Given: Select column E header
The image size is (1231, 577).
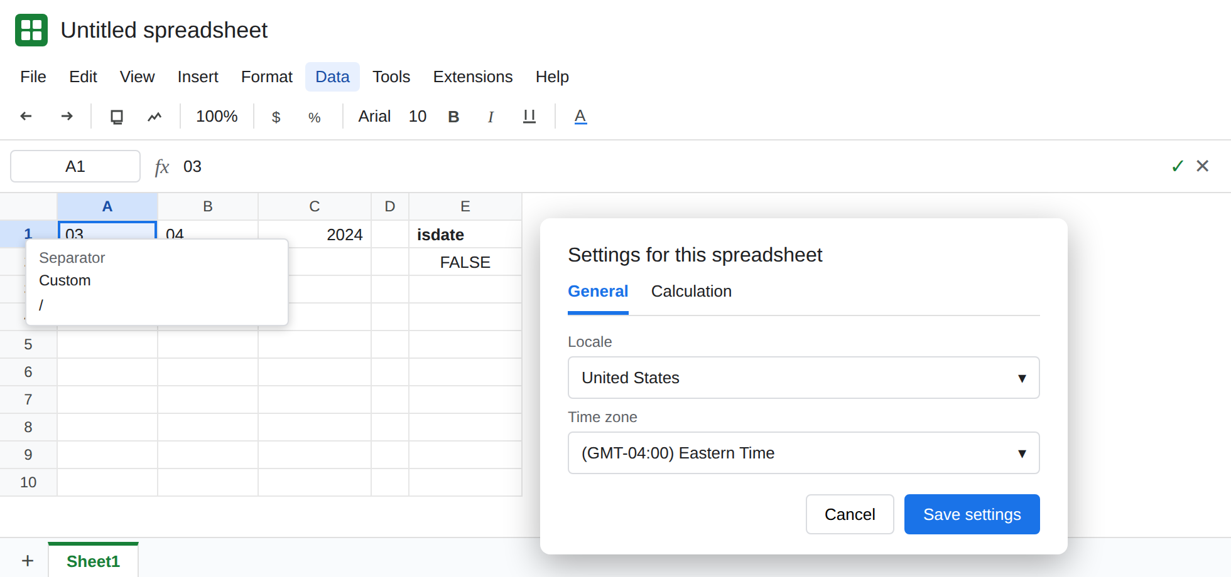Looking at the screenshot, I should click(x=465, y=206).
